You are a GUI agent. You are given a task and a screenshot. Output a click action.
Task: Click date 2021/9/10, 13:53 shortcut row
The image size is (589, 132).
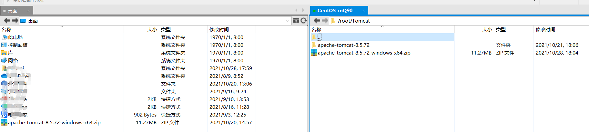click(229, 99)
